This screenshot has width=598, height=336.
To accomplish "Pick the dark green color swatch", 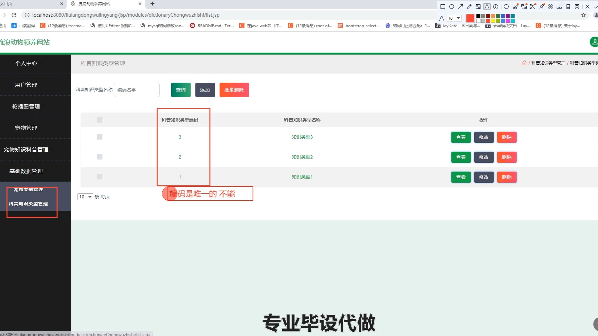I will (x=498, y=16).
